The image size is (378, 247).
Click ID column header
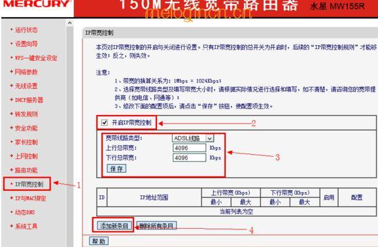[x=102, y=197]
